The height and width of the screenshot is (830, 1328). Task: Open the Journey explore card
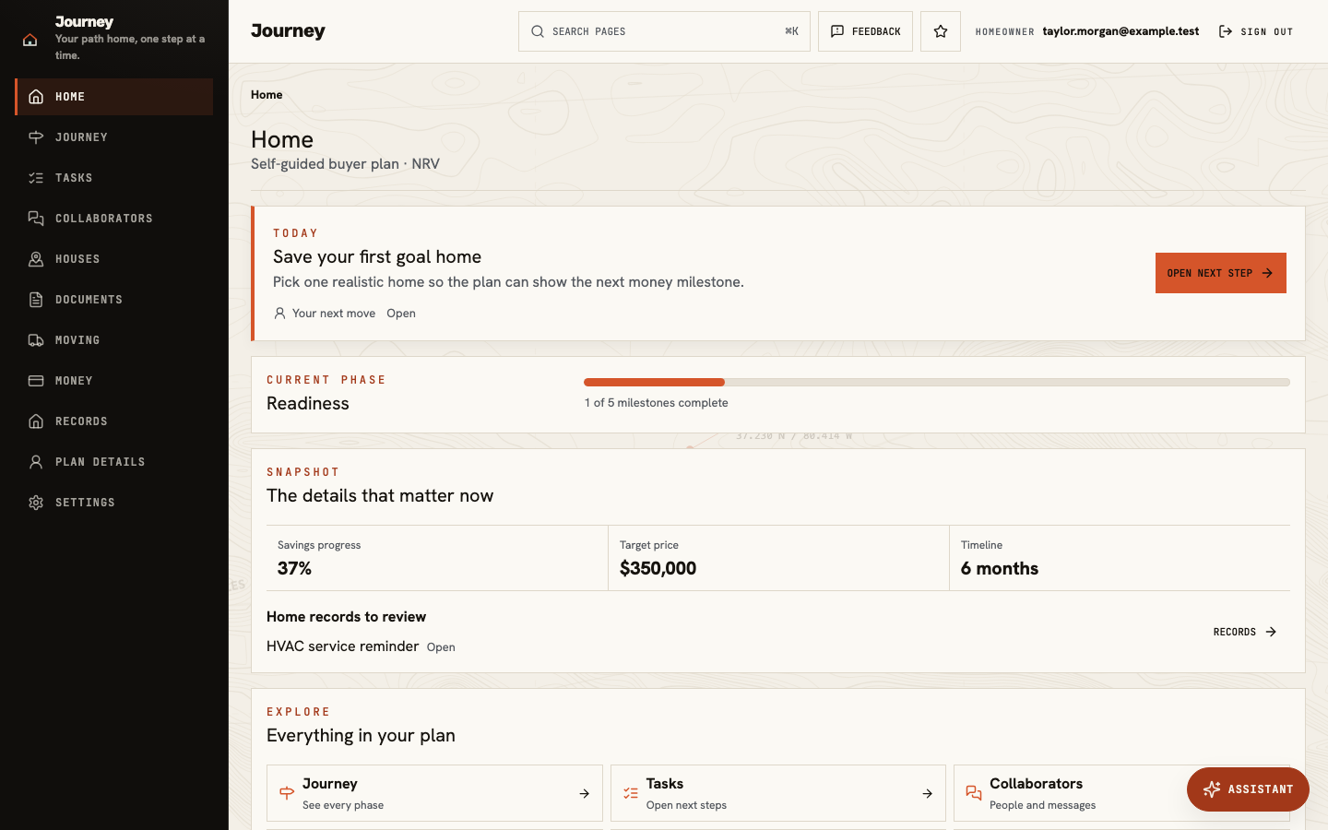434,793
